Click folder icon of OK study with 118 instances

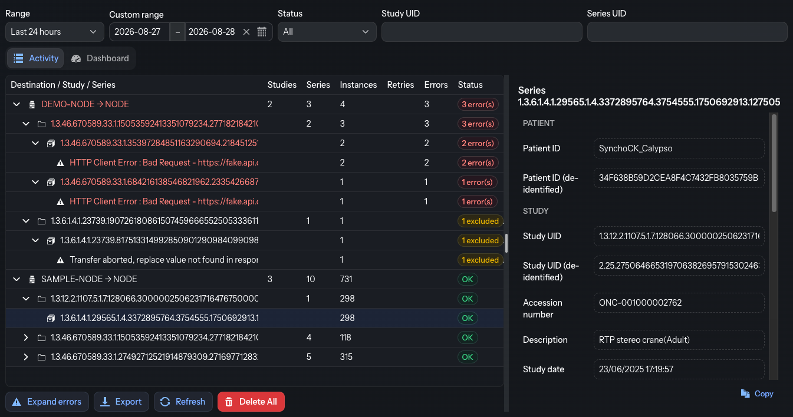tap(41, 337)
